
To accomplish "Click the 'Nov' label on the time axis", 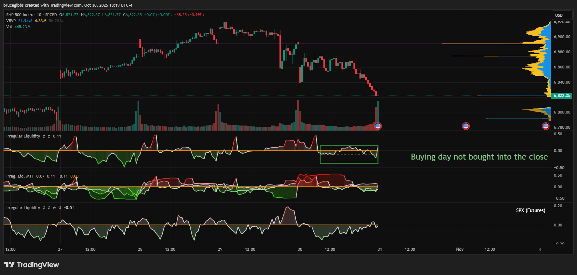I will pos(460,249).
